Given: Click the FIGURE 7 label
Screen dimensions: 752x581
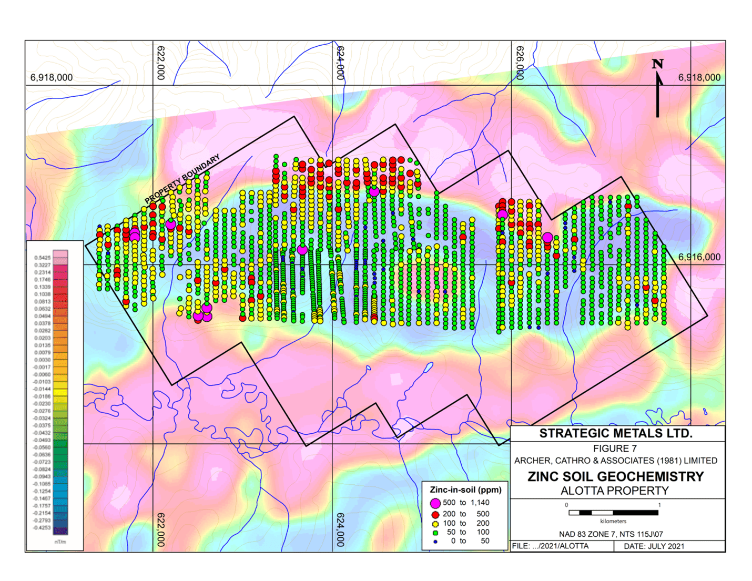Looking at the screenshot, I should pyautogui.click(x=615, y=449).
